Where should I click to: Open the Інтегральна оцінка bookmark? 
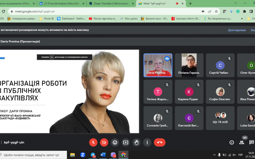tap(22, 19)
